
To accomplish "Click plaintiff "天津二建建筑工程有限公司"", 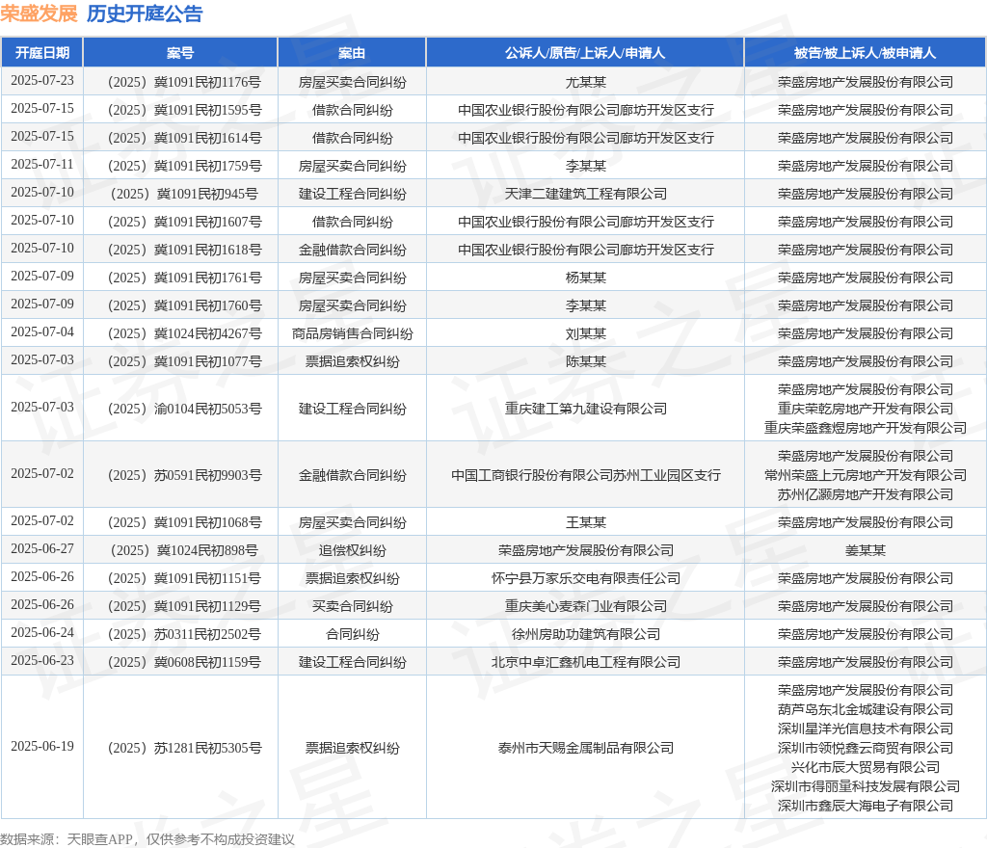I will click(585, 194).
